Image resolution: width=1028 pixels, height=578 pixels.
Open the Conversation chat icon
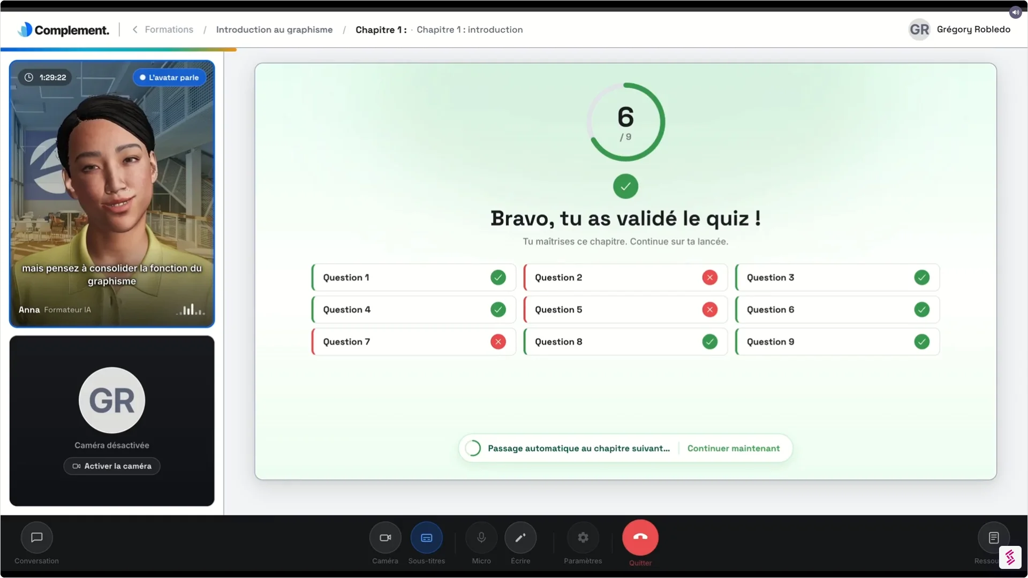coord(36,537)
